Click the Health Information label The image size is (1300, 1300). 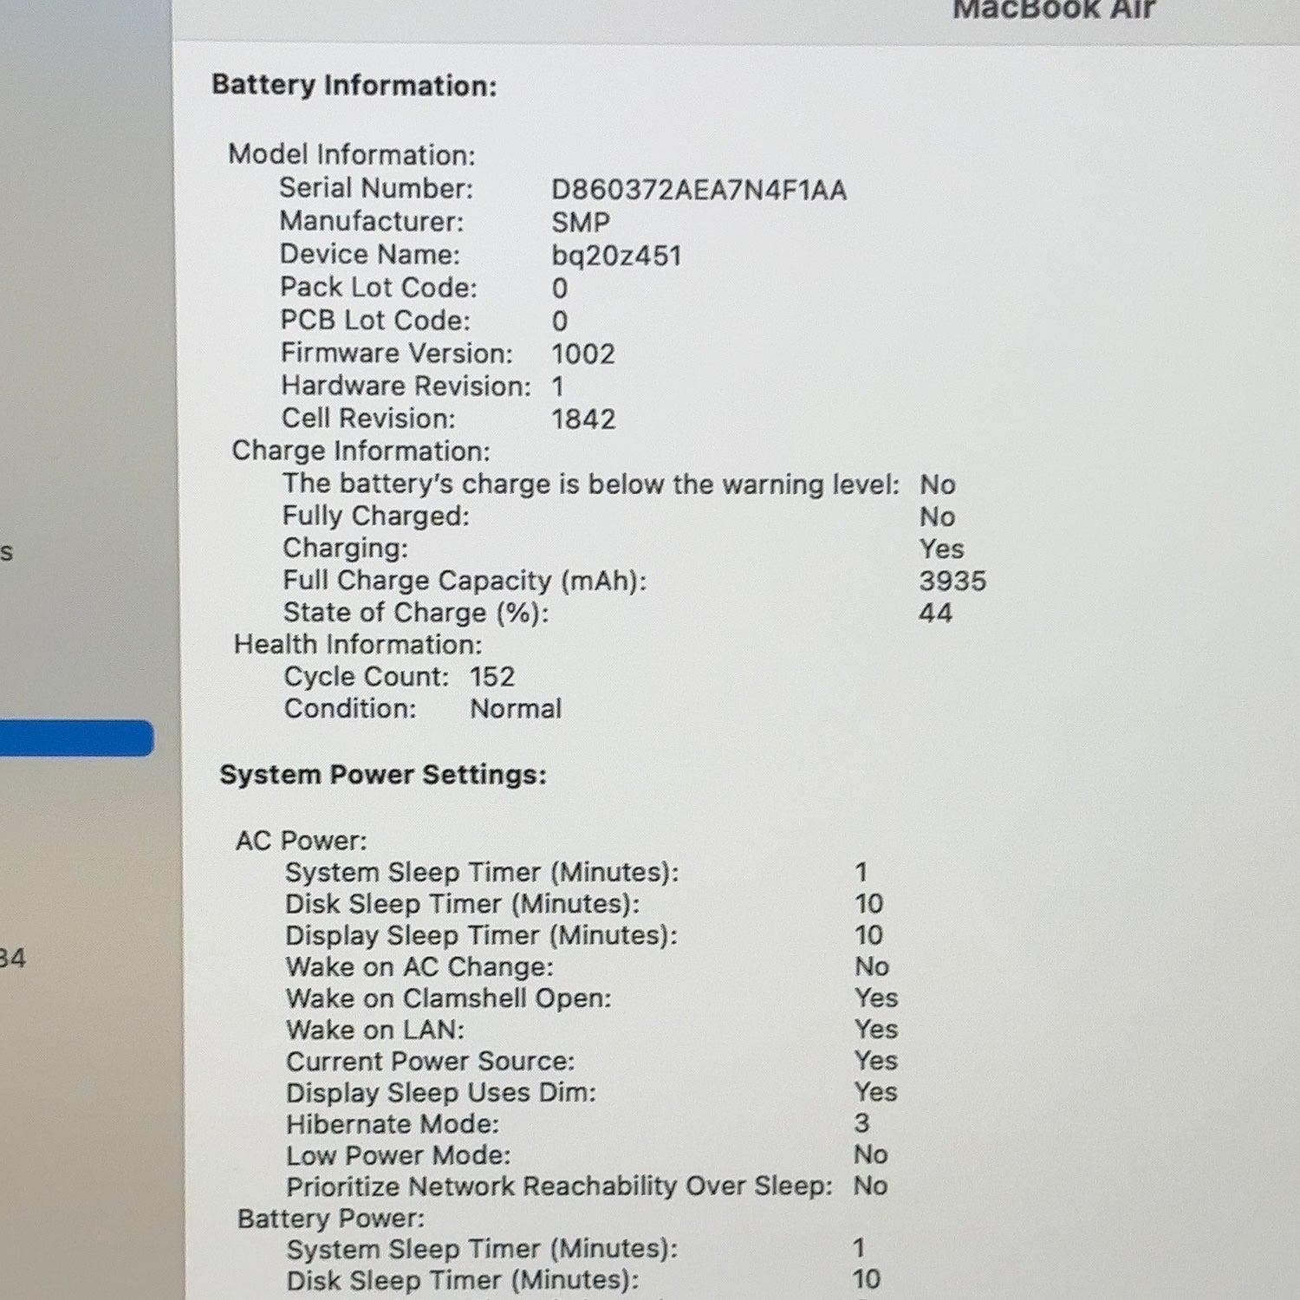(358, 644)
